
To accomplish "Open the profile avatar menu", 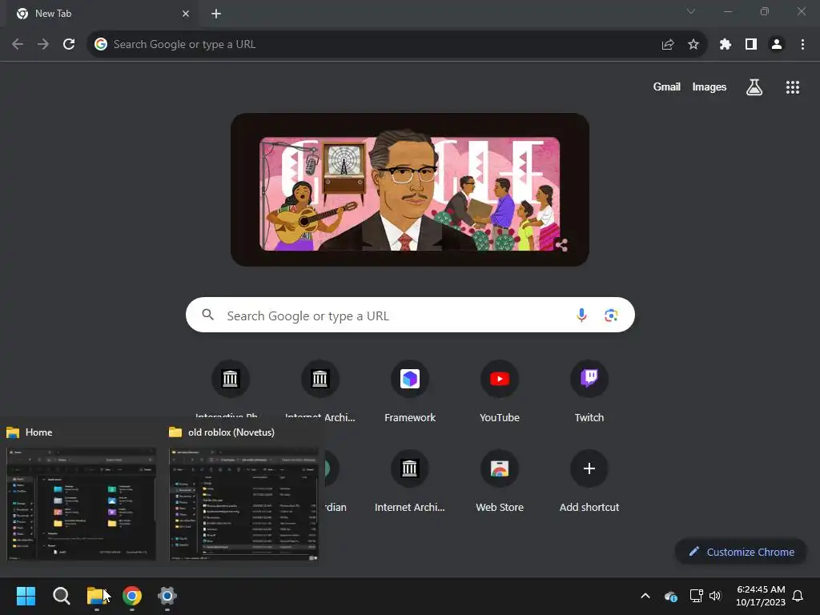I will [777, 45].
